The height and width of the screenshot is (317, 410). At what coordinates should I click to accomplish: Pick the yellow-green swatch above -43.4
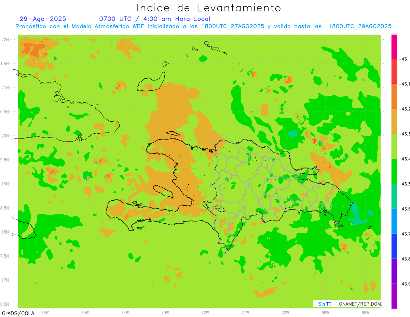(394, 146)
